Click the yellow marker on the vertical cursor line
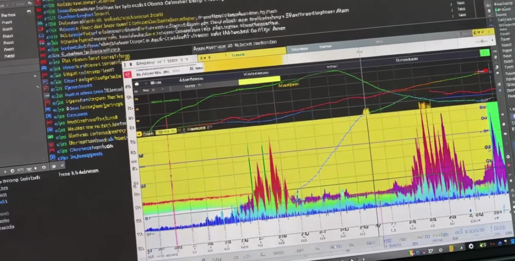Image resolution: width=515 pixels, height=261 pixels. click(366, 111)
